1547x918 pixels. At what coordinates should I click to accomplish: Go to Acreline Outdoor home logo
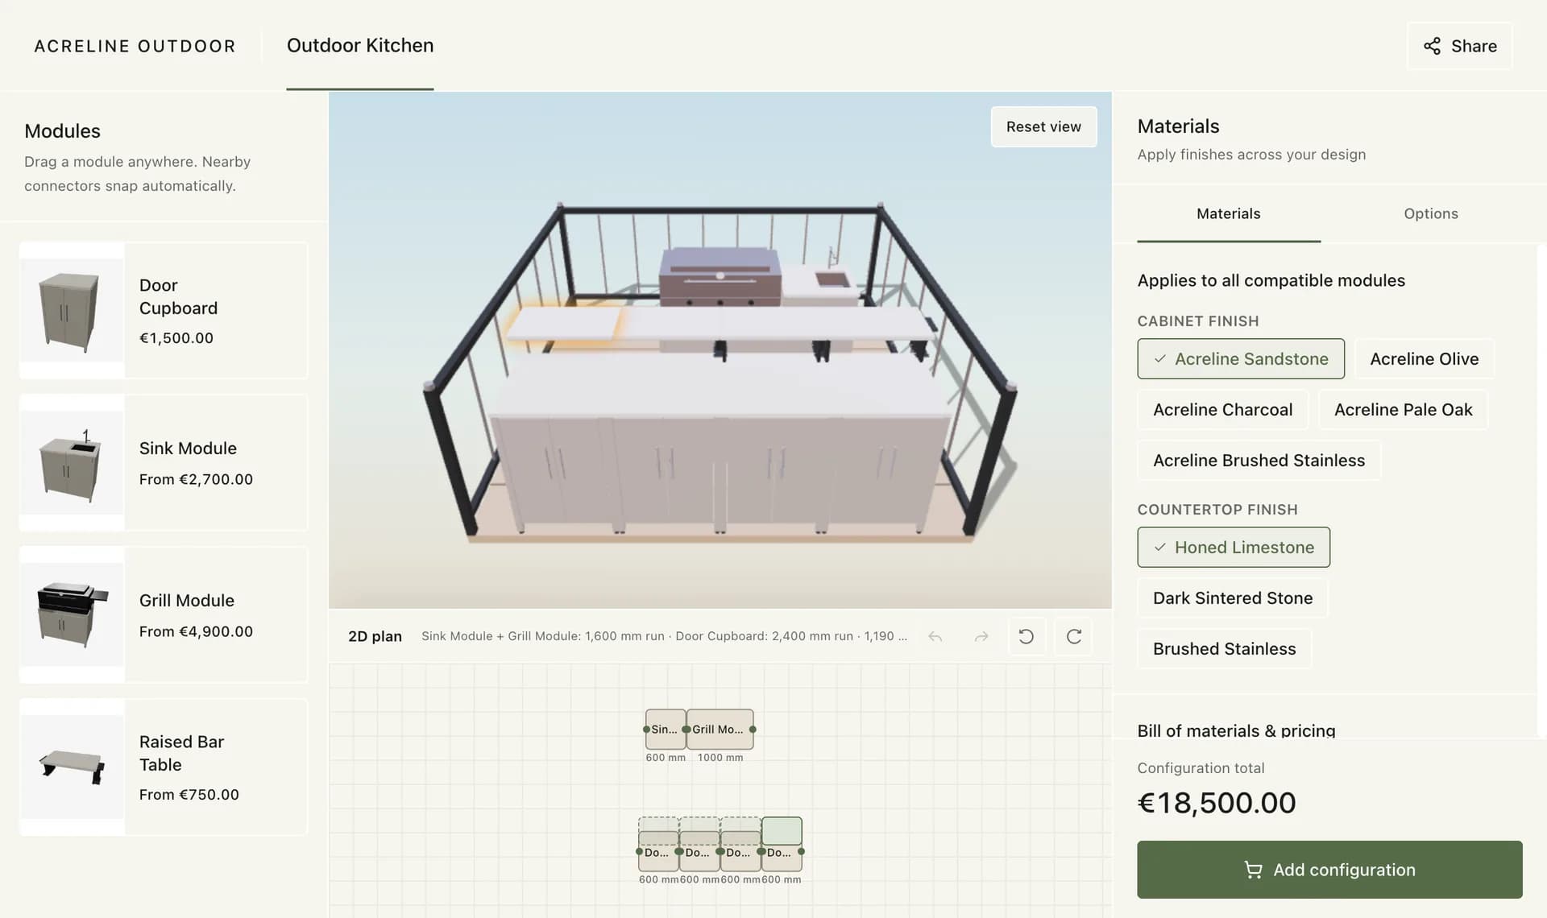tap(135, 47)
